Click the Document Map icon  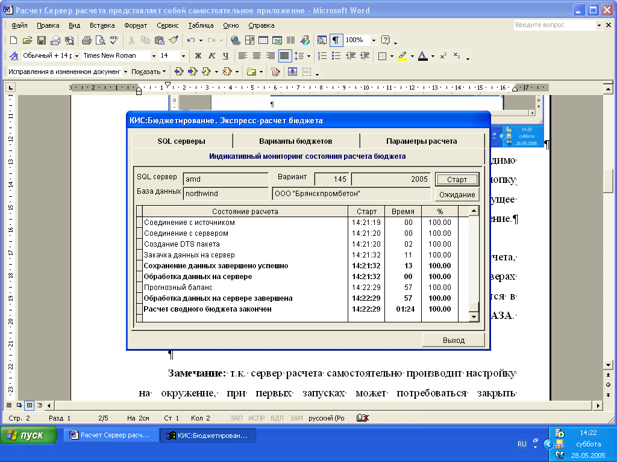[322, 40]
